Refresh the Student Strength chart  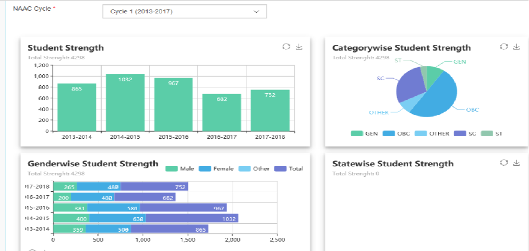(x=287, y=47)
